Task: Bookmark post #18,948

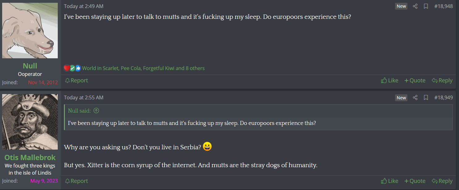Action: click(426, 6)
